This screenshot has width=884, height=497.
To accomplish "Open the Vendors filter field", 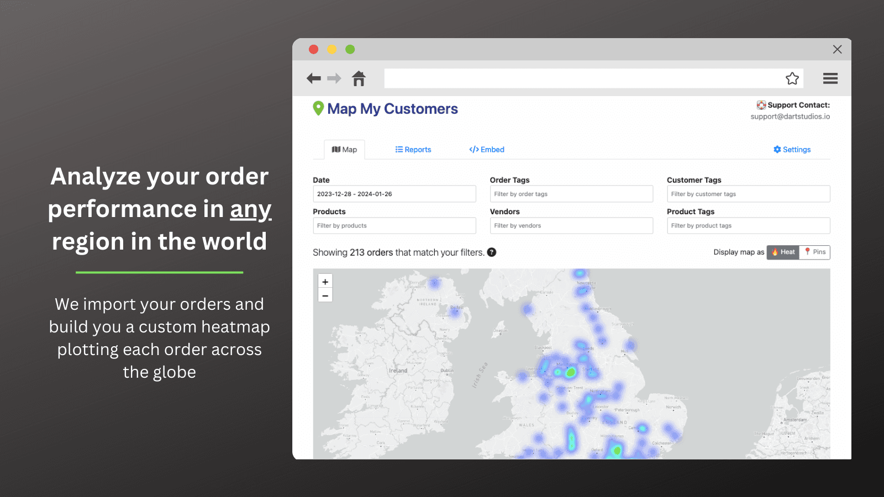I will pos(571,225).
